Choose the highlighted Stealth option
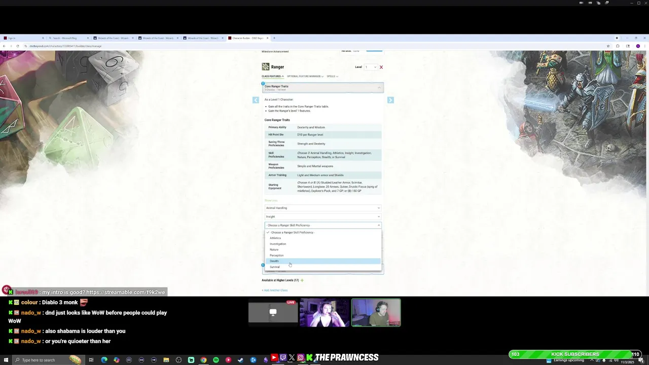Viewport: 649px width, 365px height. pos(323,261)
